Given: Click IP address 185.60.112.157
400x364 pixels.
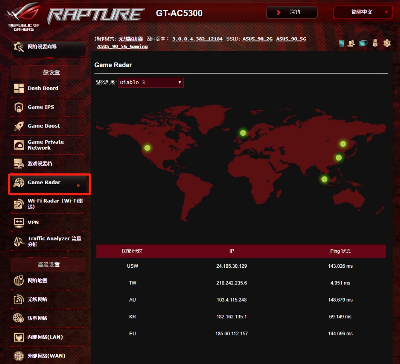Looking at the screenshot, I should point(232,333).
